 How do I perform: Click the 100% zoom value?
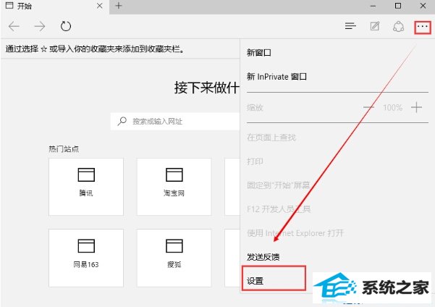392,107
